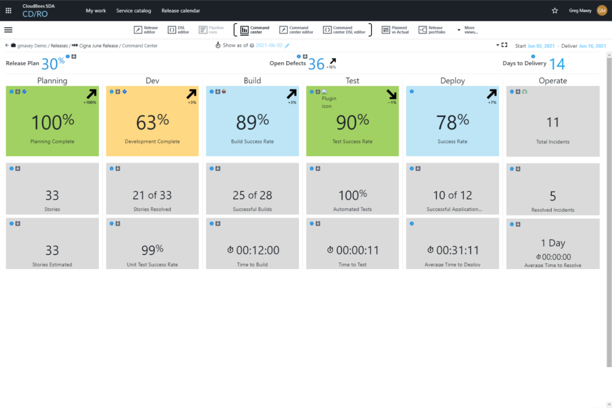The height and width of the screenshot is (408, 612).
Task: Open the navigation hamburger menu
Action: click(x=8, y=29)
